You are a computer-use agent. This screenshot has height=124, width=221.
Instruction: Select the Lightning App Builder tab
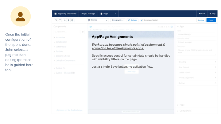(x=65, y=14)
